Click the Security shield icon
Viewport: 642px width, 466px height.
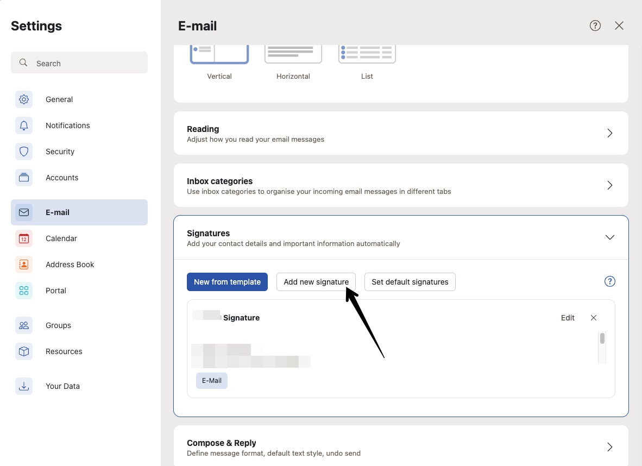pos(24,152)
